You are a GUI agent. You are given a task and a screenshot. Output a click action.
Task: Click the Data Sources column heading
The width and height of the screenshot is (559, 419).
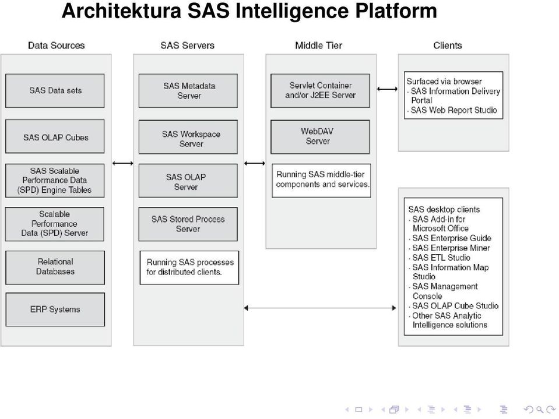pyautogui.click(x=57, y=45)
